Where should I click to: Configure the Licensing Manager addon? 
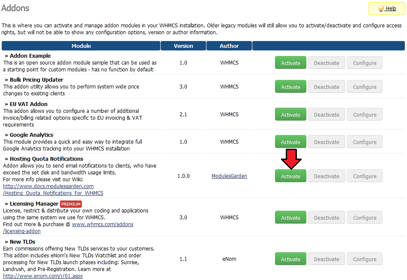click(365, 217)
